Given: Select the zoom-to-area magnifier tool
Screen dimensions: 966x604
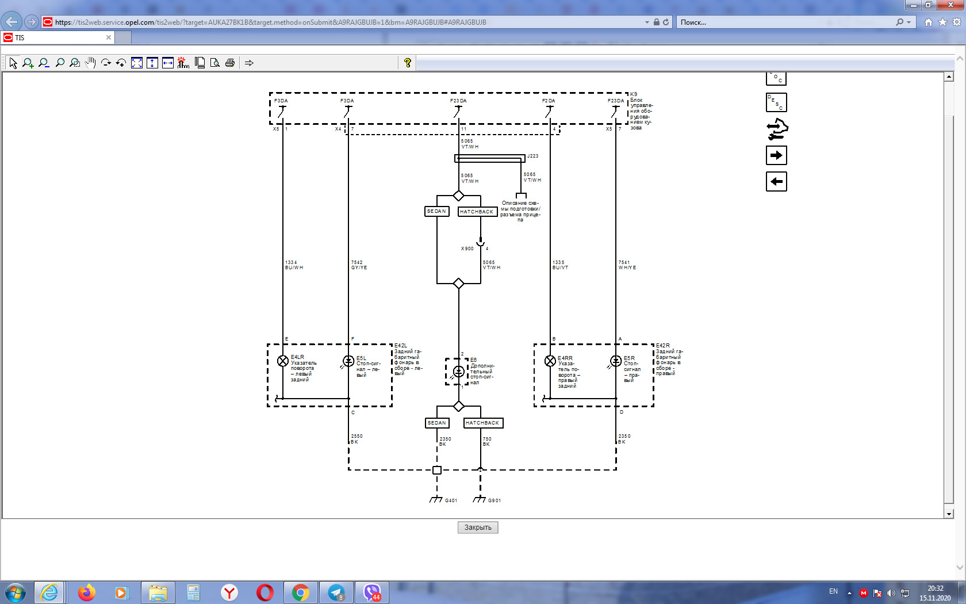Looking at the screenshot, I should coord(75,63).
